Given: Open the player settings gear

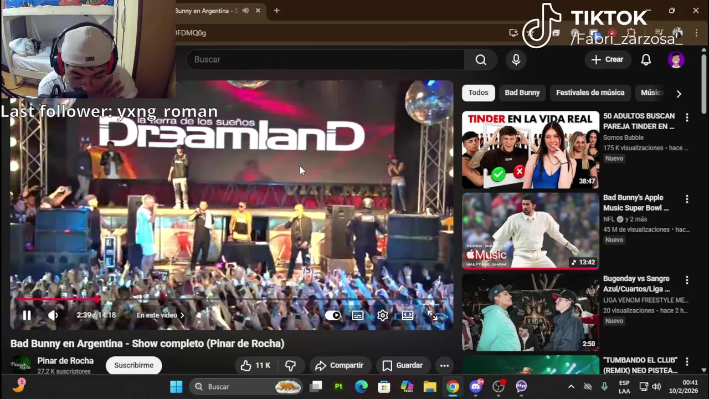Looking at the screenshot, I should [383, 315].
